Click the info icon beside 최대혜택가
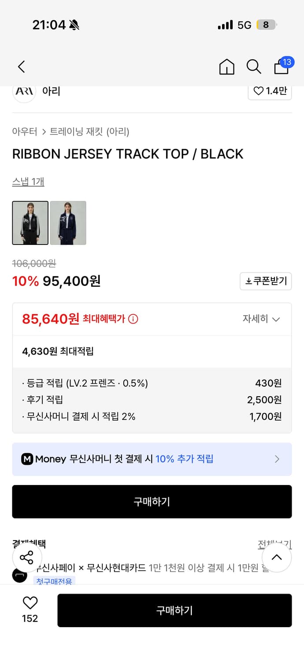Image resolution: width=304 pixels, height=662 pixels. click(x=133, y=319)
